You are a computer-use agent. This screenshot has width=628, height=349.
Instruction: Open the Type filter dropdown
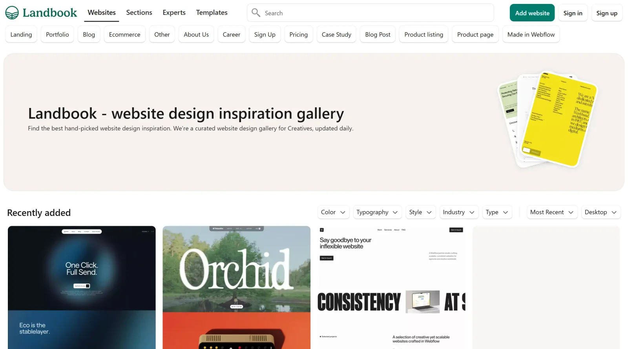point(497,212)
